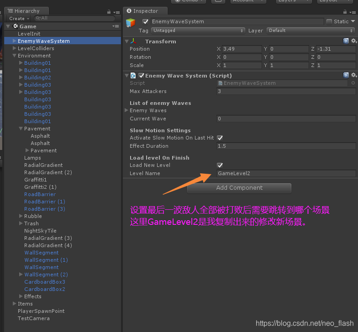Click the Hierarchy search field
Screen dimensions: 358x332
(75, 18)
